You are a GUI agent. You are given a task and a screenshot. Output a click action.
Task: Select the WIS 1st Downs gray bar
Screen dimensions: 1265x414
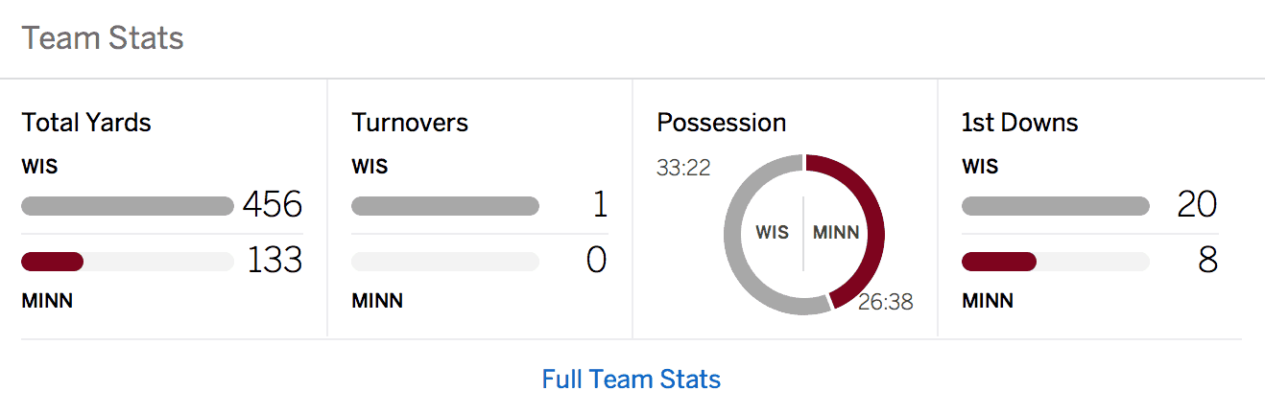pos(1055,206)
